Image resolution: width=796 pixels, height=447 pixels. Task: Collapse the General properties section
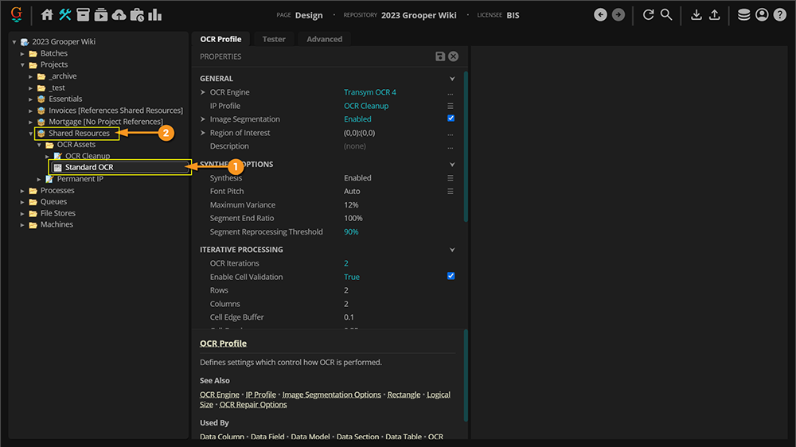[452, 79]
